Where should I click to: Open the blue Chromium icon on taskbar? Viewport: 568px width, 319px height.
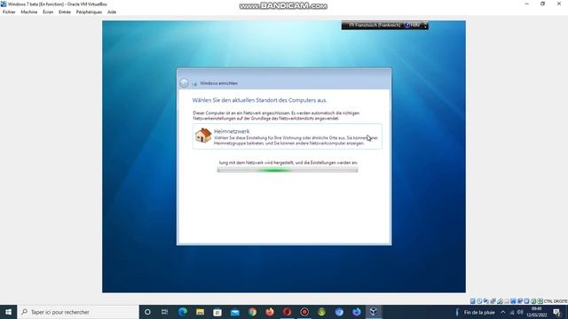tap(339, 312)
